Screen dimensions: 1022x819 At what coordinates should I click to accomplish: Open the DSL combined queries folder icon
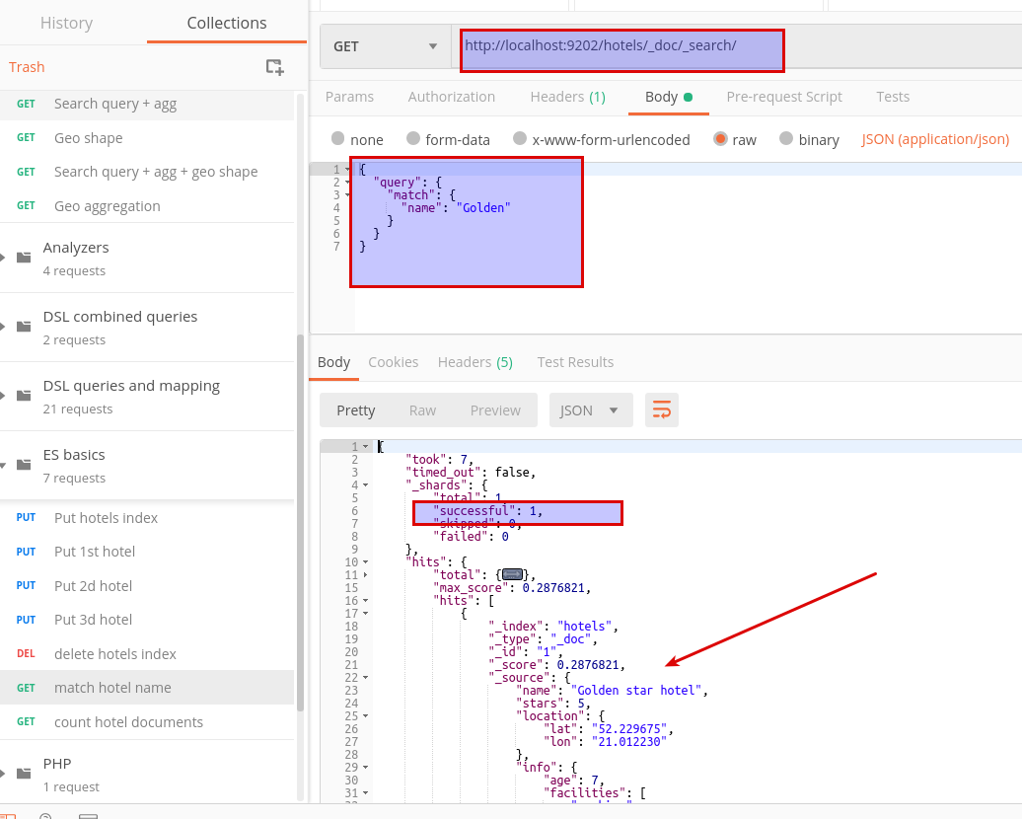[22, 327]
